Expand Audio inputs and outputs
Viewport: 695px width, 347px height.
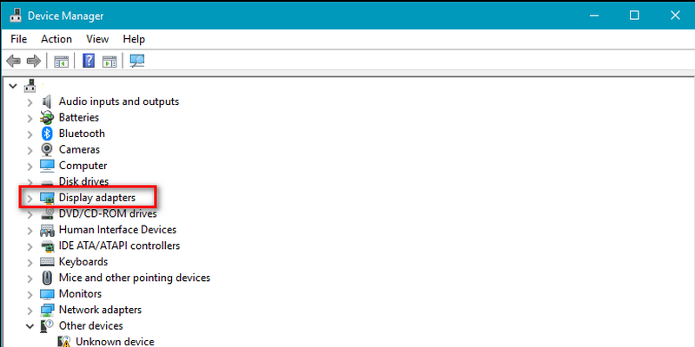(x=30, y=102)
